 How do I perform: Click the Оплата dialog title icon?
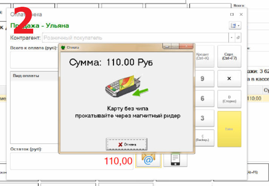click(x=63, y=48)
